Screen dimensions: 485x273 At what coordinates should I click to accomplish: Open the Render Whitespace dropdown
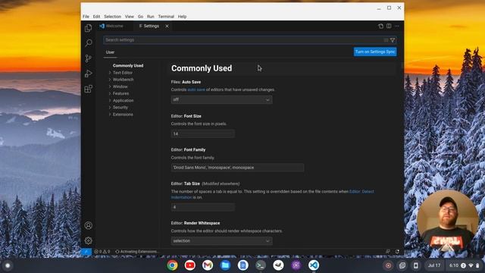click(x=221, y=241)
